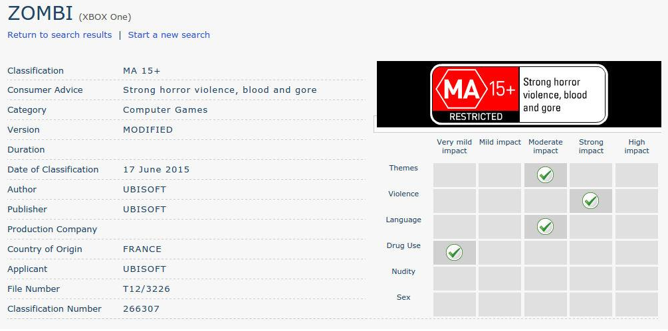Click the Consumer Advice field label

45,90
